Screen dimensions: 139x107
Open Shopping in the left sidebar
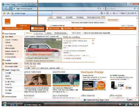[x=8, y=93]
